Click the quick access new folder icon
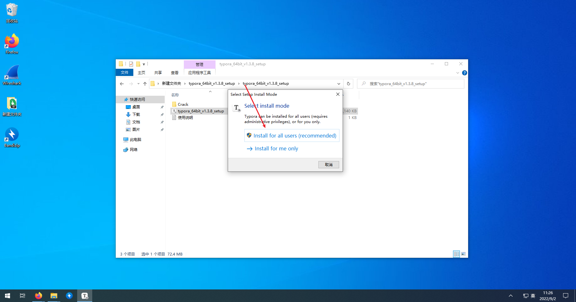This screenshot has width=576, height=302. tap(138, 64)
